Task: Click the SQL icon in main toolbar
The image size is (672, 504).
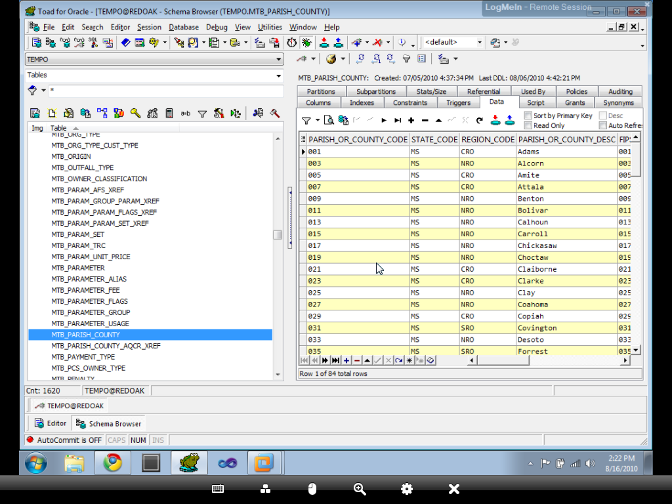Action: pos(93,43)
